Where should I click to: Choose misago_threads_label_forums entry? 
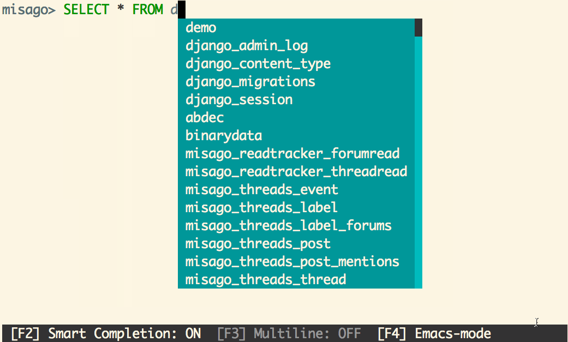tap(296, 225)
